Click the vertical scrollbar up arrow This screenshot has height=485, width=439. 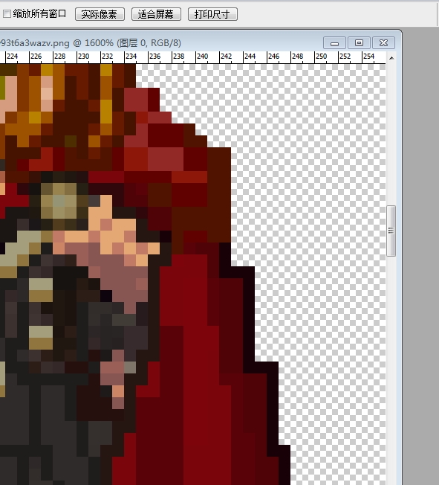(391, 58)
